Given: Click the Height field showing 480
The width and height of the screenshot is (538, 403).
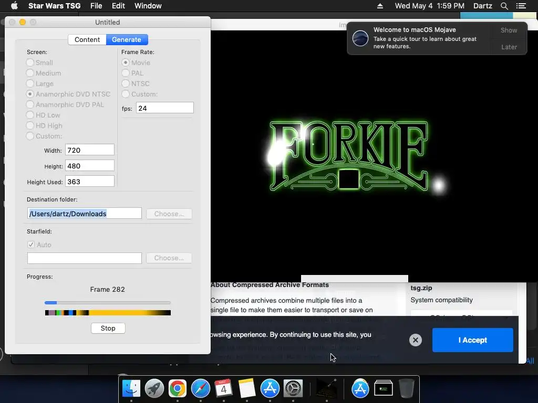Looking at the screenshot, I should click(89, 166).
